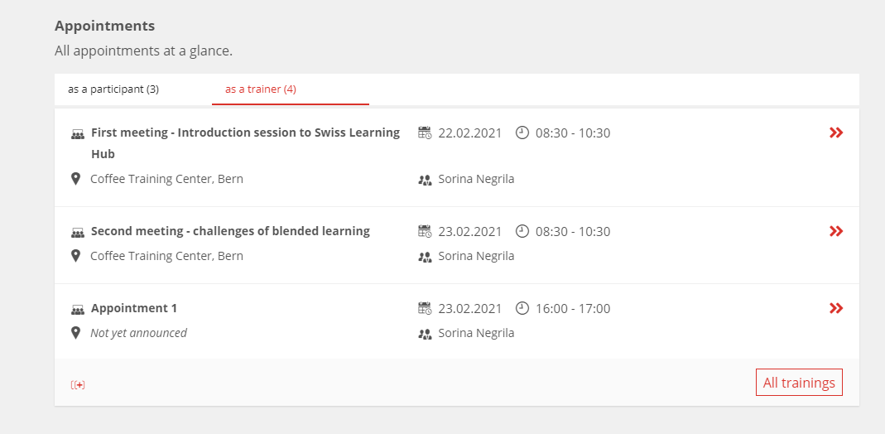This screenshot has height=434, width=885.
Task: Click trainer icon in Second meeting row
Action: point(425,257)
